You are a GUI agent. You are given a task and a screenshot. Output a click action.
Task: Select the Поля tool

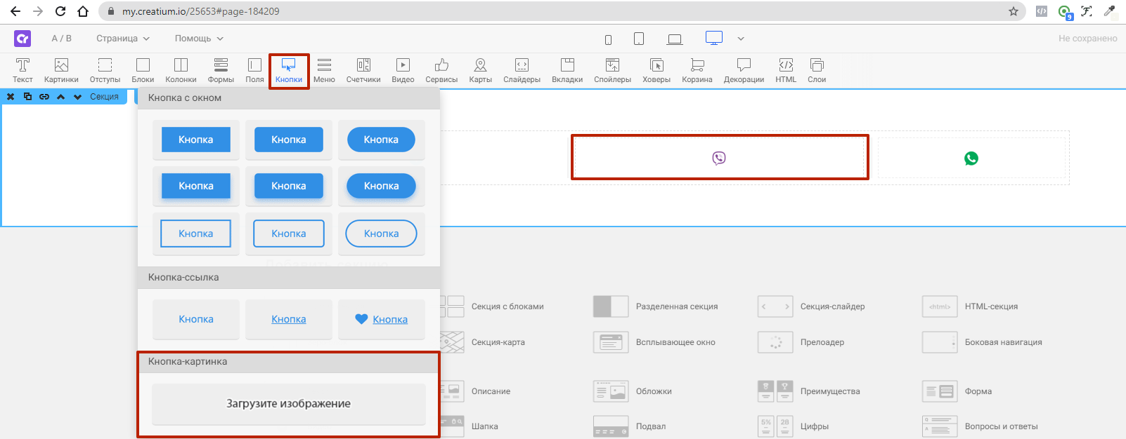pyautogui.click(x=254, y=71)
